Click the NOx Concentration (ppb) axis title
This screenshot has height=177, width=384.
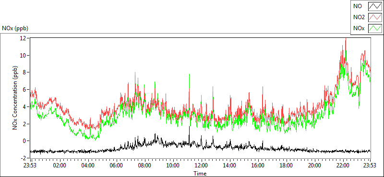point(15,98)
